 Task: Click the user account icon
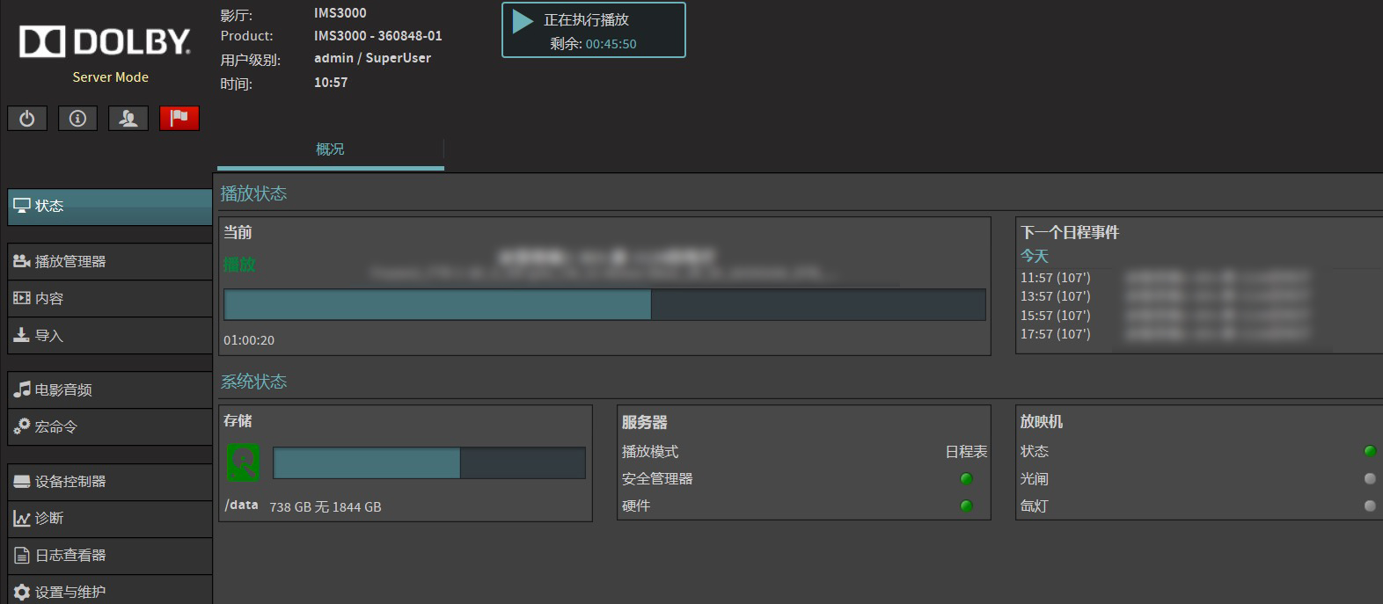click(x=128, y=118)
